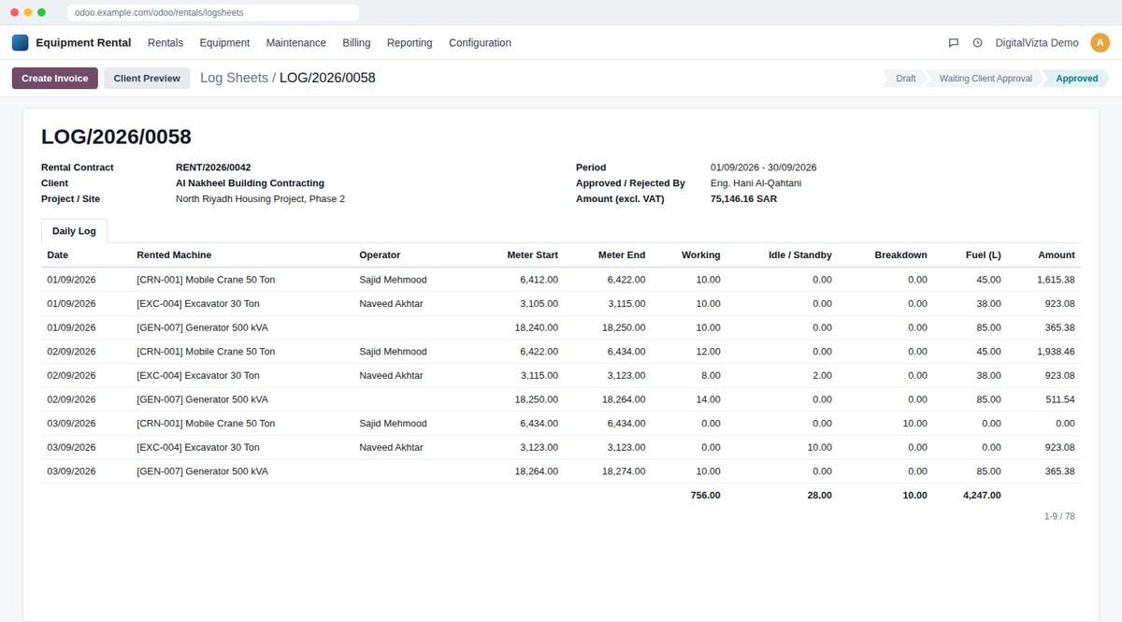
Task: Open the Reporting menu
Action: [x=410, y=43]
